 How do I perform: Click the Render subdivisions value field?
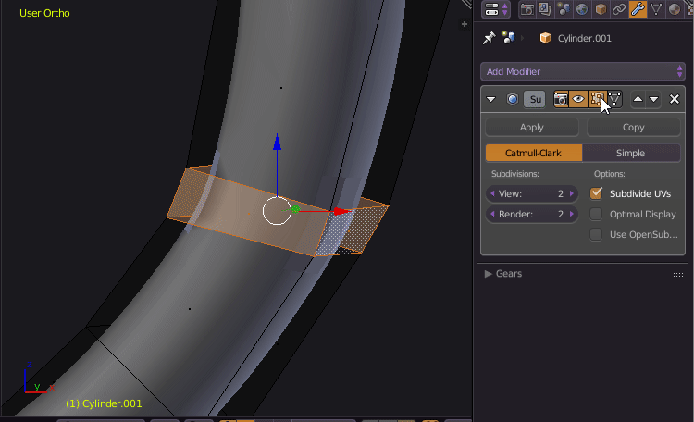531,215
